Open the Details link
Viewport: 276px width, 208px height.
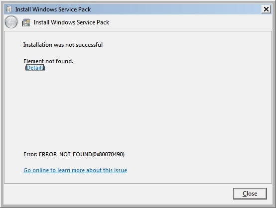point(35,68)
